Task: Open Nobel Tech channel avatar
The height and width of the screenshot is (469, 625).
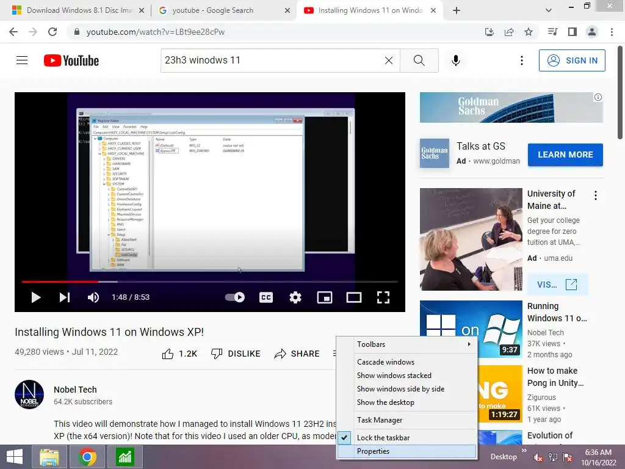Action: pos(29,394)
